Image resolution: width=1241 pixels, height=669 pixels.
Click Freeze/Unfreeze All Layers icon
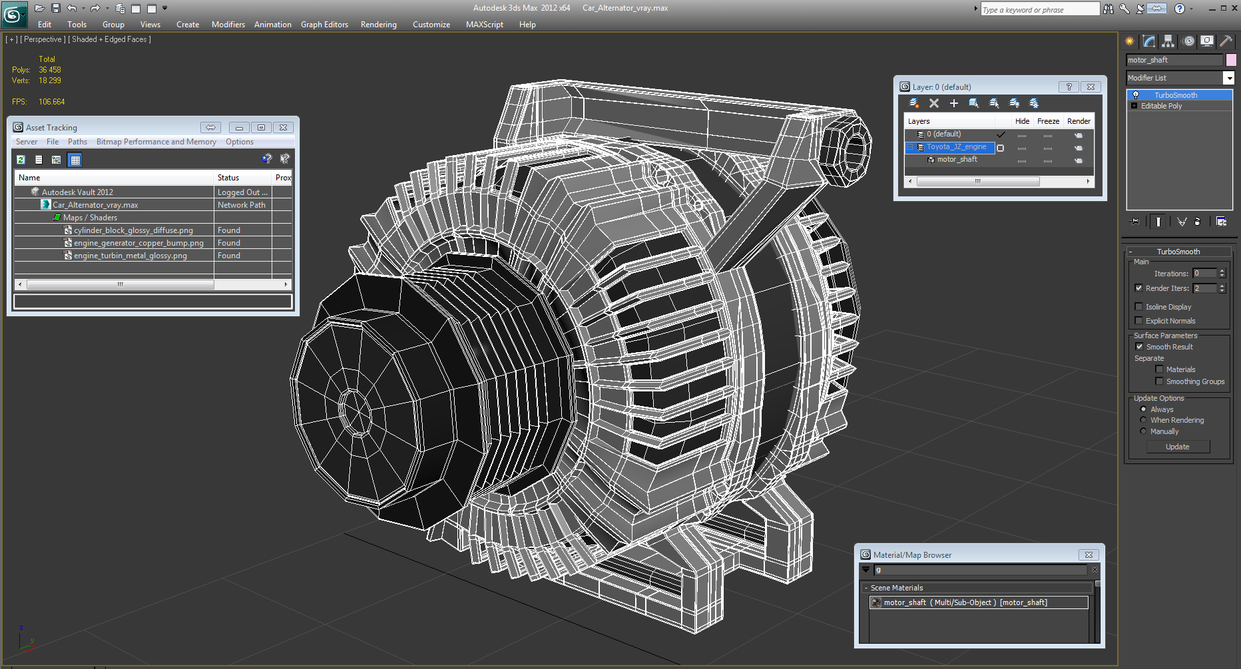tap(1034, 103)
